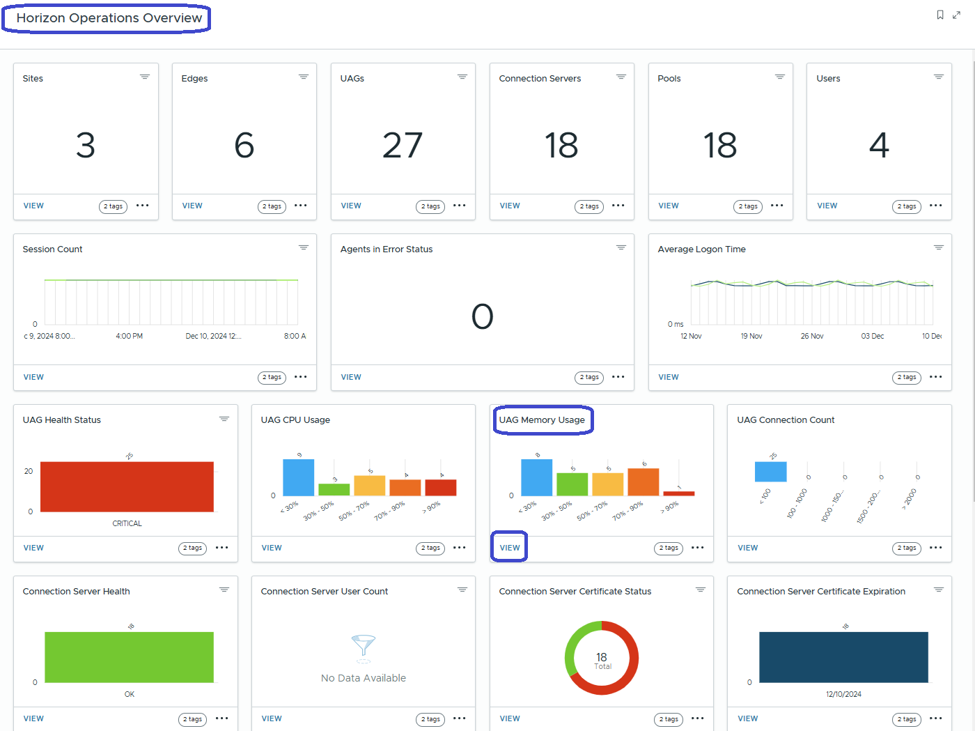Open filter icon on Connection Server Certificate Expiration
This screenshot has height=731, width=975.
point(939,590)
